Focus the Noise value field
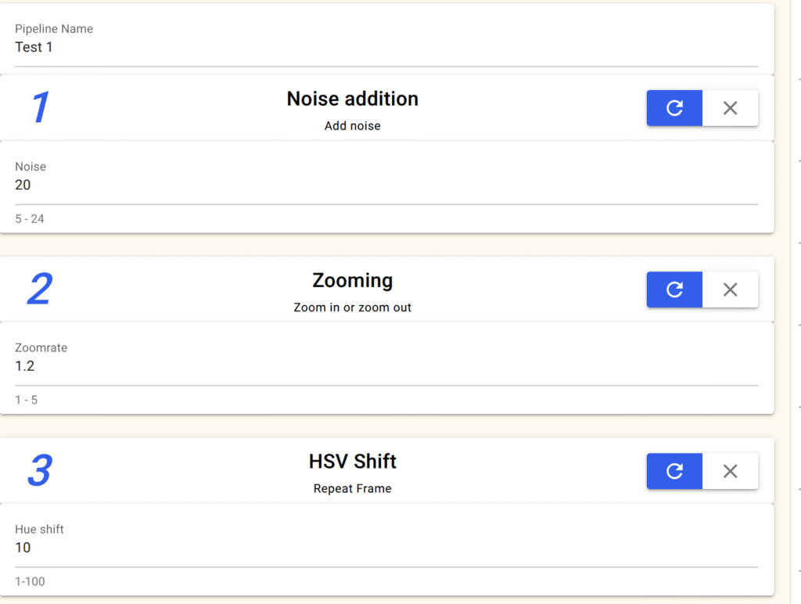This screenshot has width=801, height=604. [x=386, y=185]
